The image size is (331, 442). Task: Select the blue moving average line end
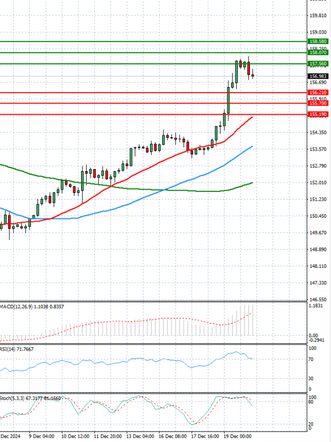pyautogui.click(x=252, y=147)
